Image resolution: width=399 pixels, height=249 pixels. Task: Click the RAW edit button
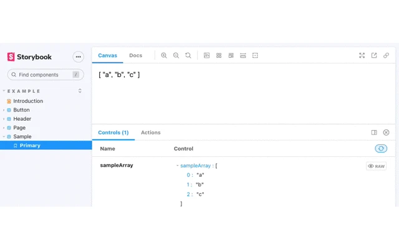(x=376, y=166)
